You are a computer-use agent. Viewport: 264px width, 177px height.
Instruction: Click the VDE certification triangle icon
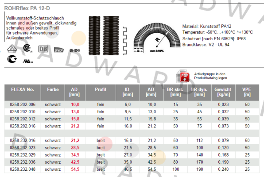[x=12, y=49]
